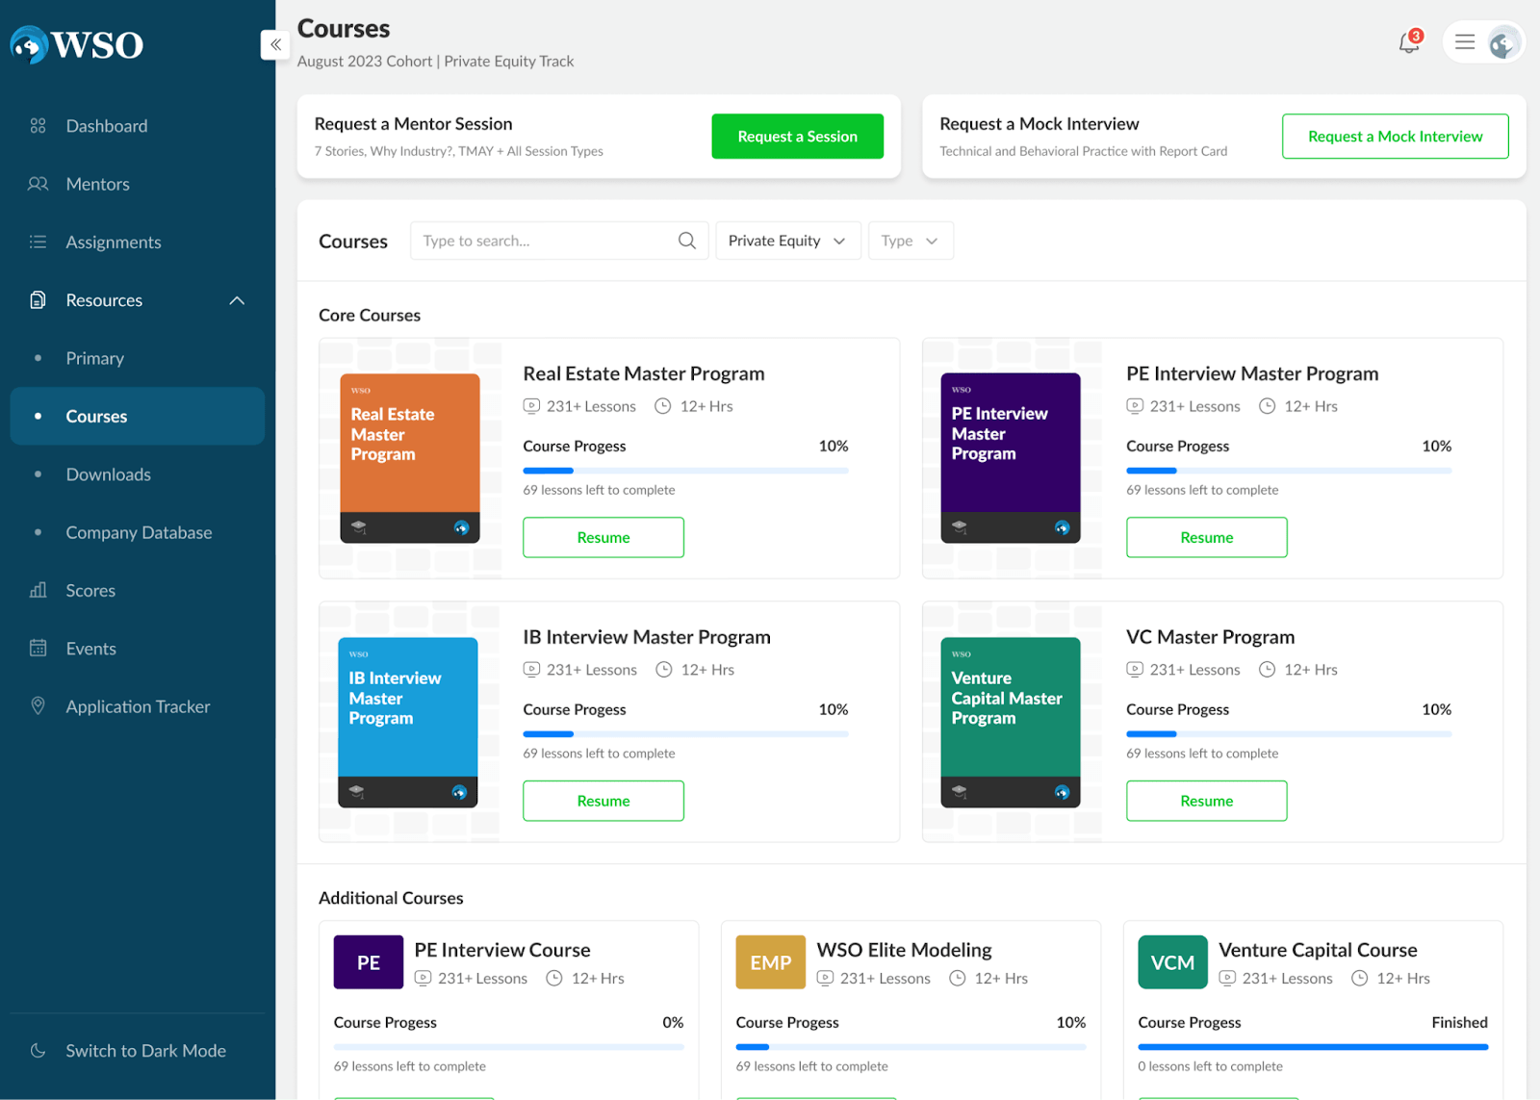Click Request a Session button

(x=797, y=137)
